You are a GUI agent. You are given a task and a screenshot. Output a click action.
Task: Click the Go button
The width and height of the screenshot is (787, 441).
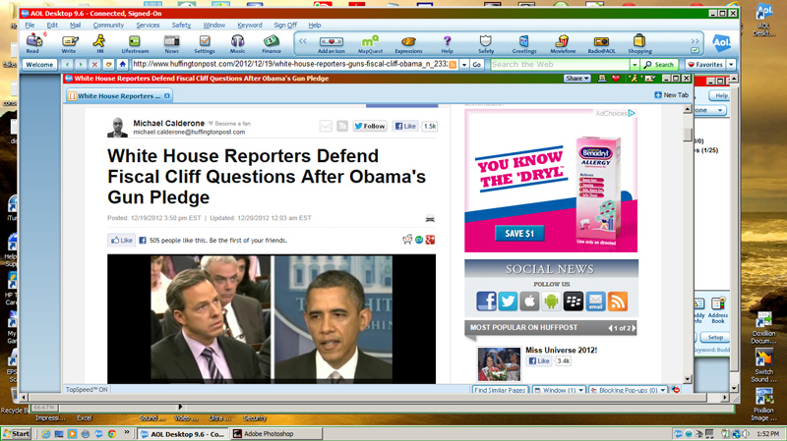[477, 65]
